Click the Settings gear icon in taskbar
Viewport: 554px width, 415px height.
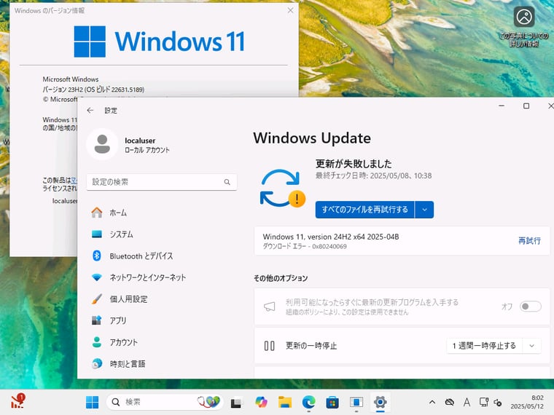pos(381,402)
